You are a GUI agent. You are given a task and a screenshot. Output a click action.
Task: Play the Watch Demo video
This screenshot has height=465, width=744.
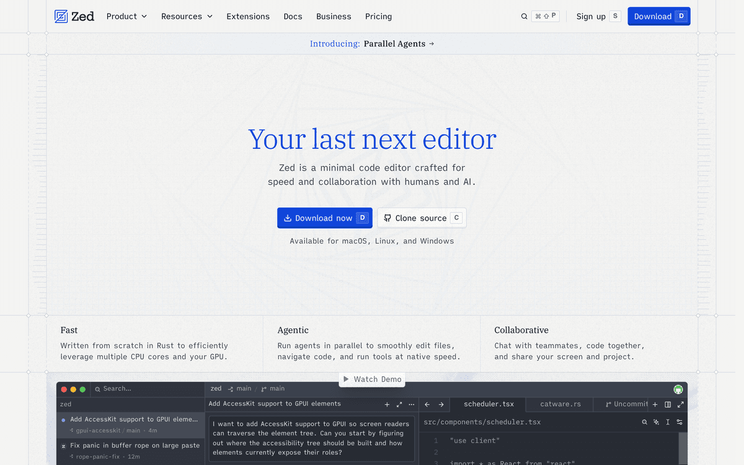tap(372, 379)
